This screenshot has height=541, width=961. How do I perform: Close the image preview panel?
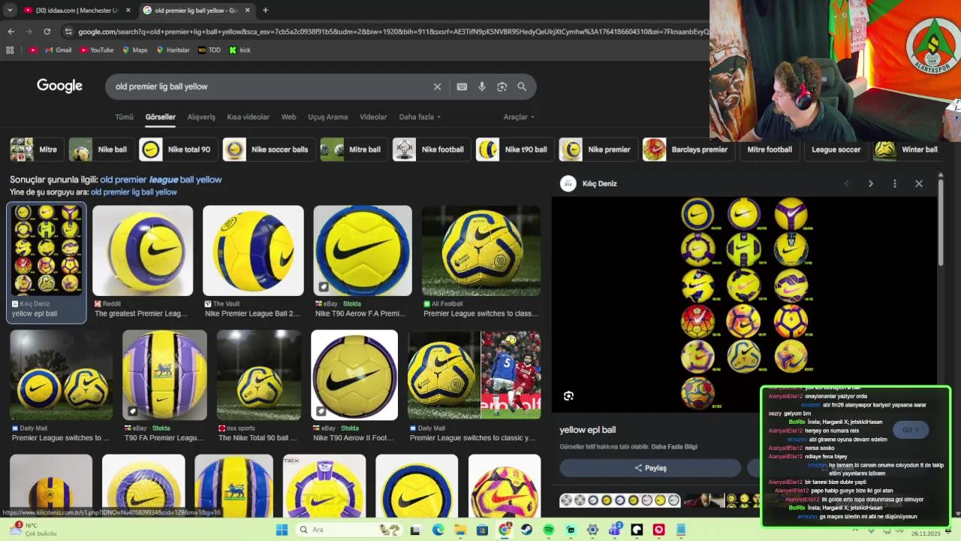point(919,183)
